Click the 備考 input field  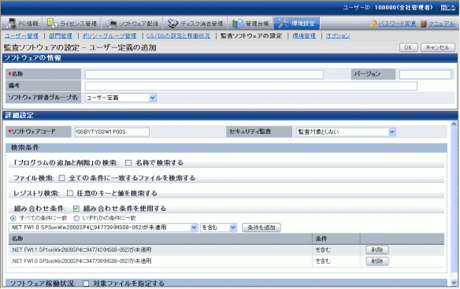click(250, 86)
